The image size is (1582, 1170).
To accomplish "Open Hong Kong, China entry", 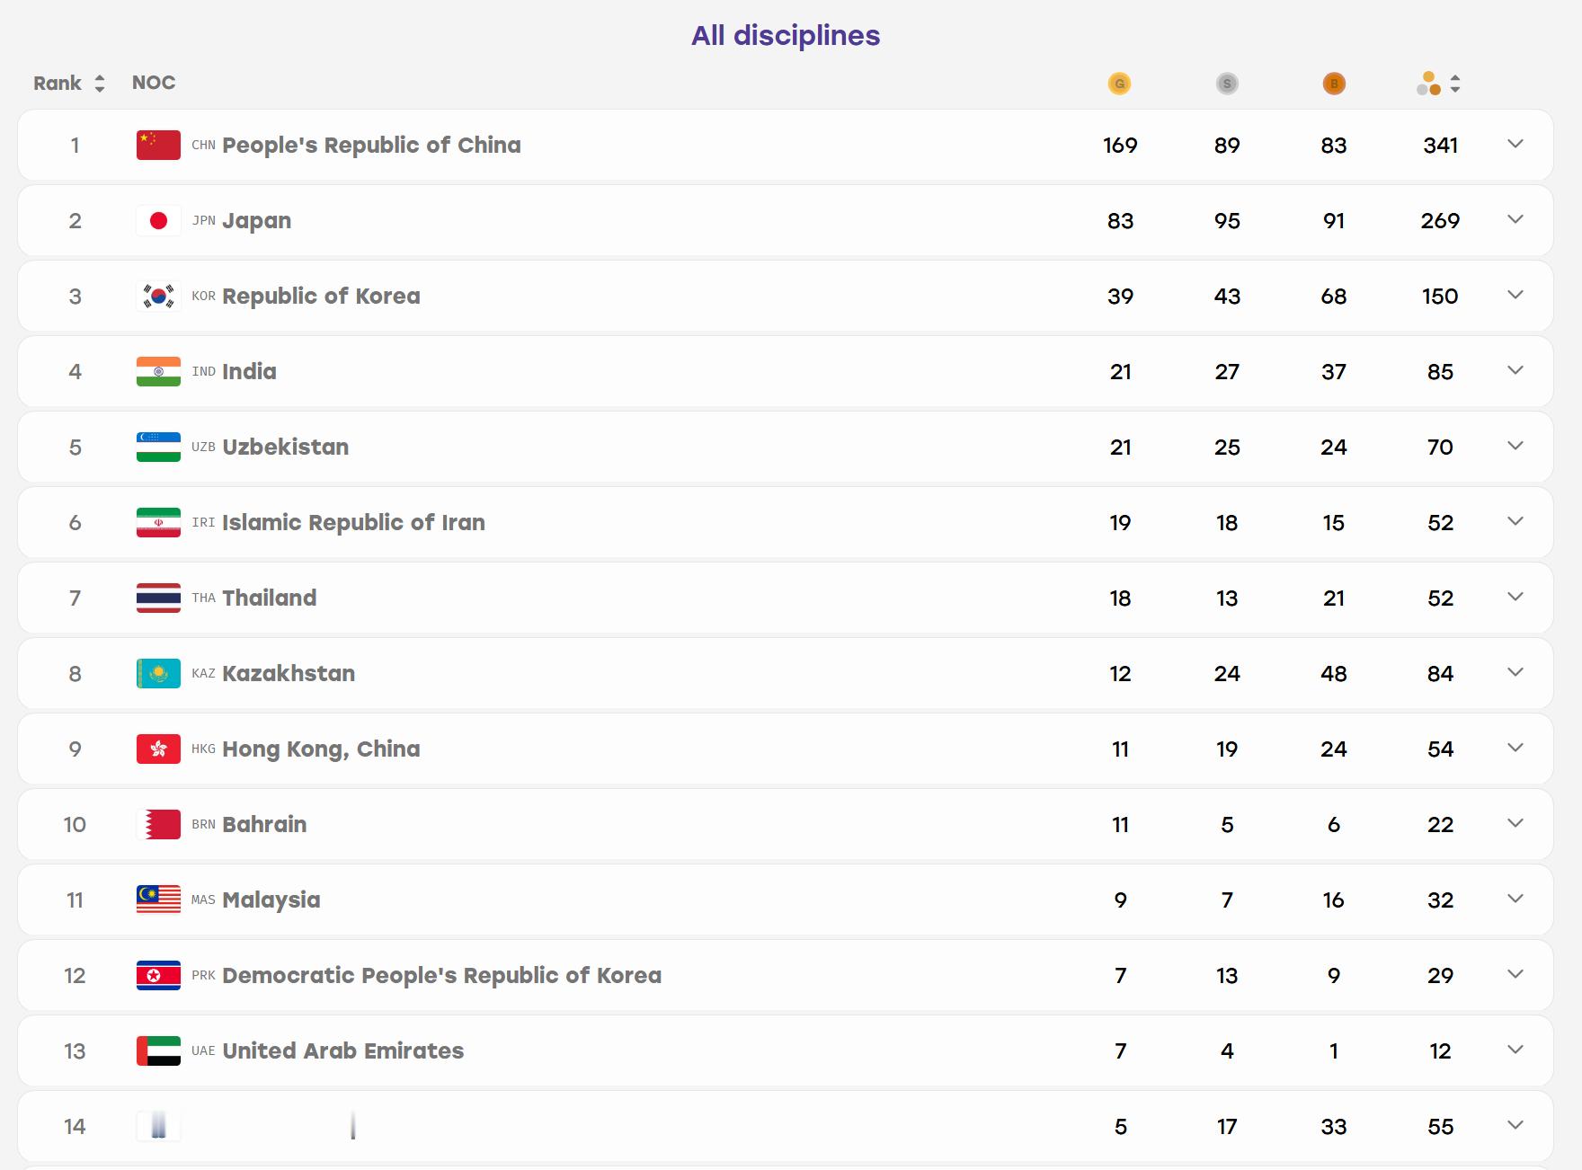I will [x=321, y=749].
